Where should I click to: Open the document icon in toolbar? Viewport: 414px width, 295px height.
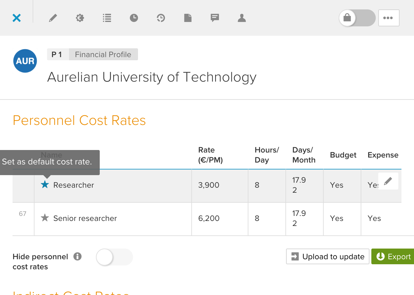(188, 18)
